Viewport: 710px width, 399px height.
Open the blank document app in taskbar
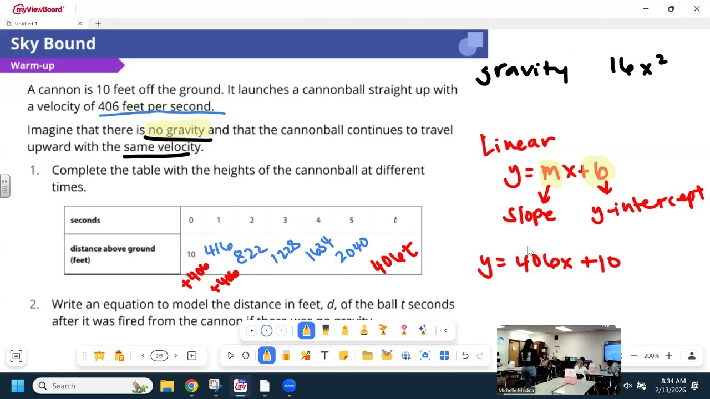click(x=265, y=386)
